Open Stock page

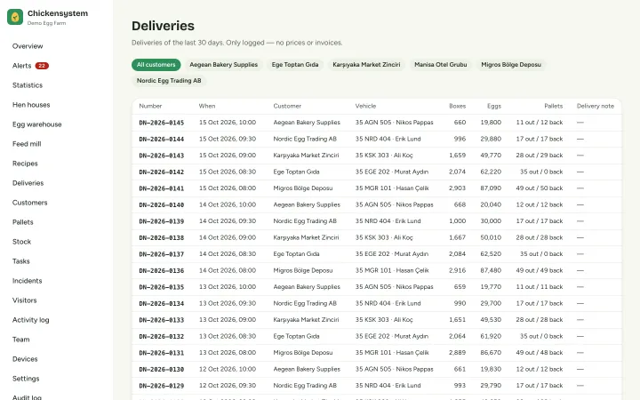click(21, 242)
